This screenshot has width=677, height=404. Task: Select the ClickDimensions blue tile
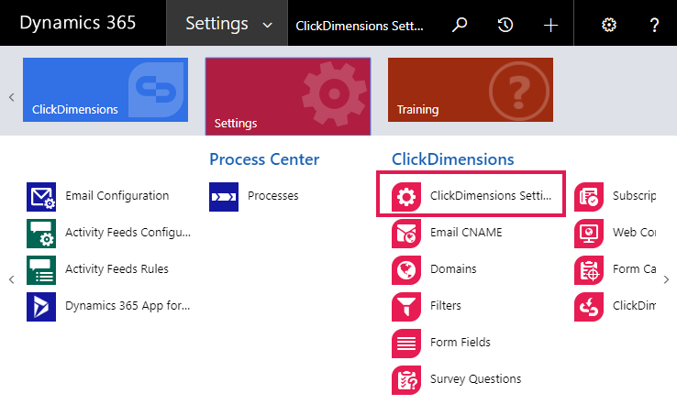[105, 90]
